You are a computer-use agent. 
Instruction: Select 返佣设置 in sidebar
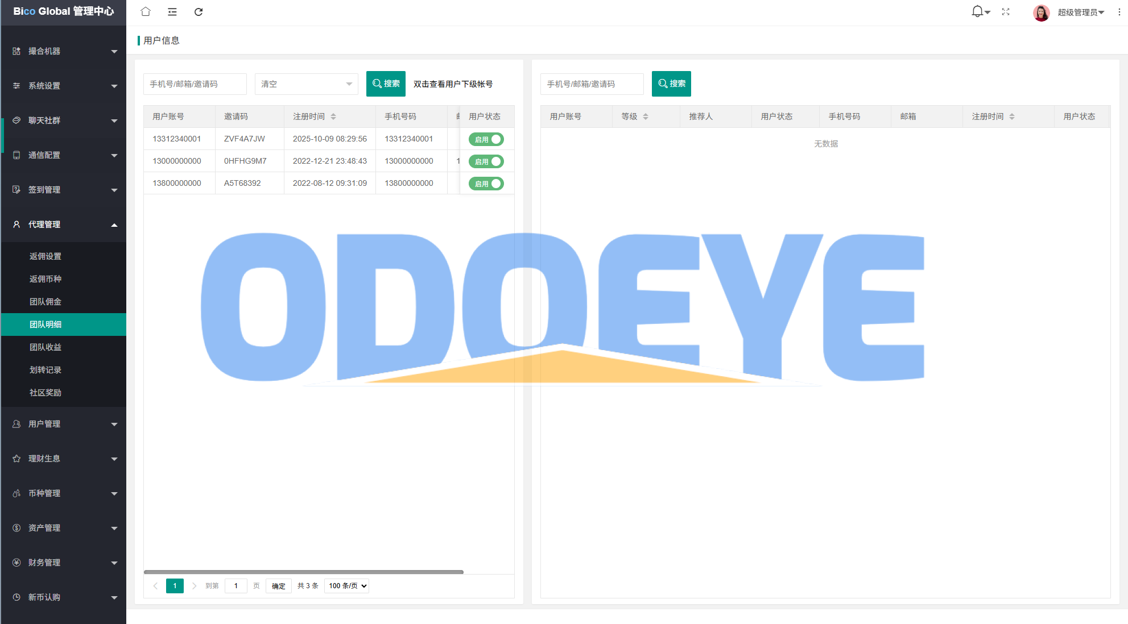pos(46,256)
